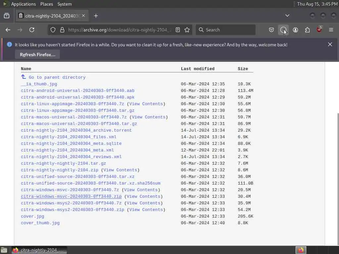View Contents of citra-macos-universal .7z
339x254 pixels.
coord(149,117)
